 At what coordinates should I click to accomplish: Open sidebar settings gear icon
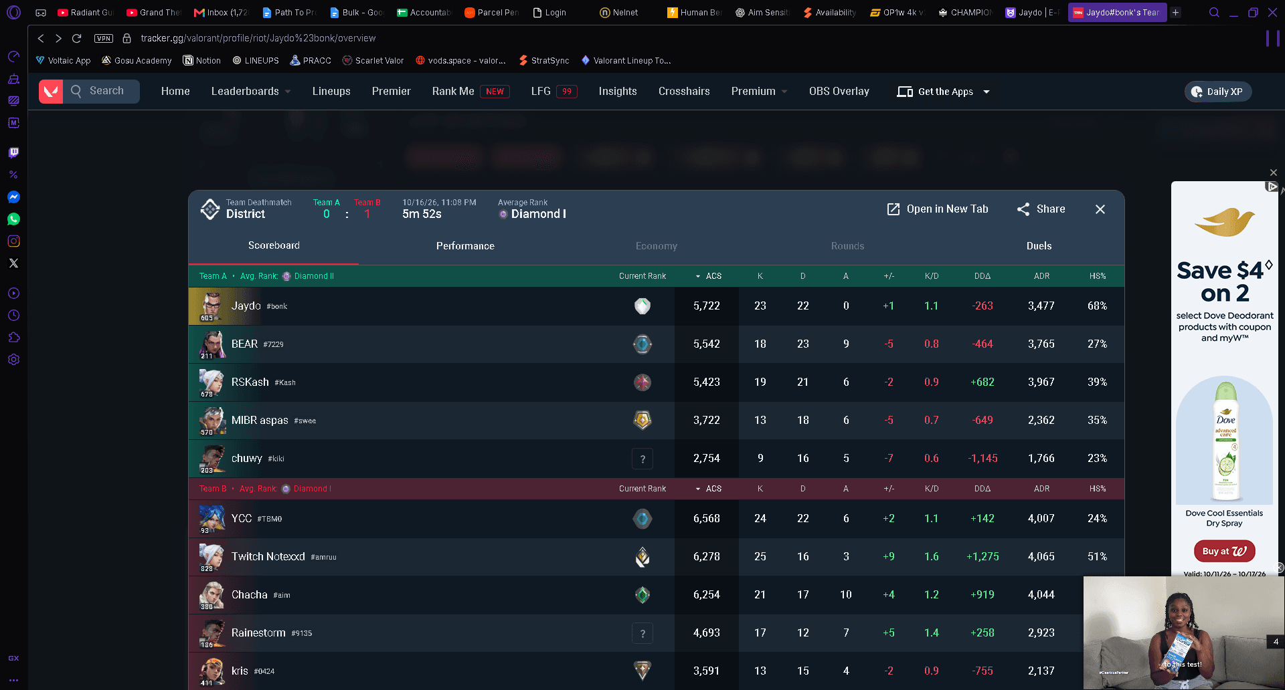tap(13, 360)
